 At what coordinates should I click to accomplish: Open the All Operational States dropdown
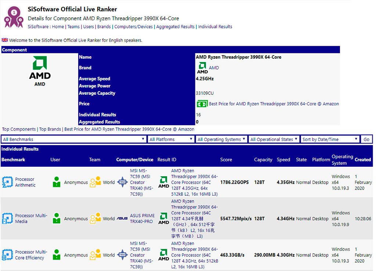click(x=274, y=139)
